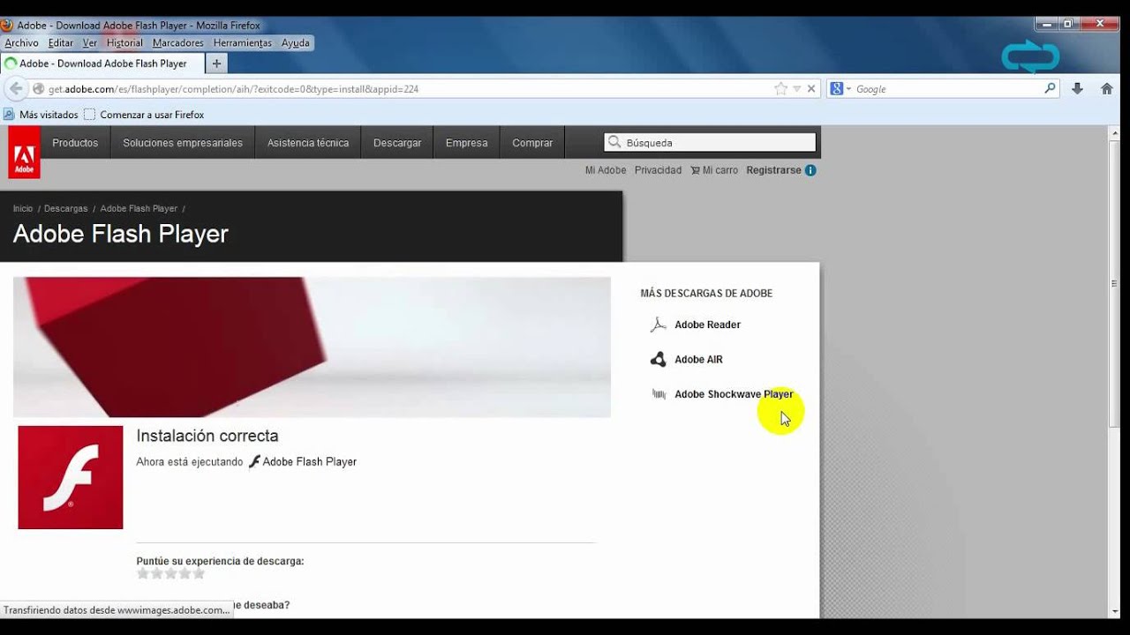Viewport: 1130px width, 635px height.
Task: Open Asistencia técnica navigation item
Action: tap(308, 143)
